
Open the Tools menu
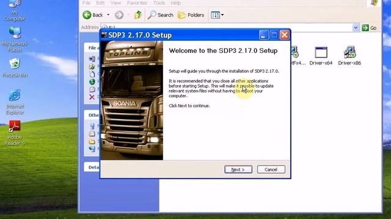159,3
